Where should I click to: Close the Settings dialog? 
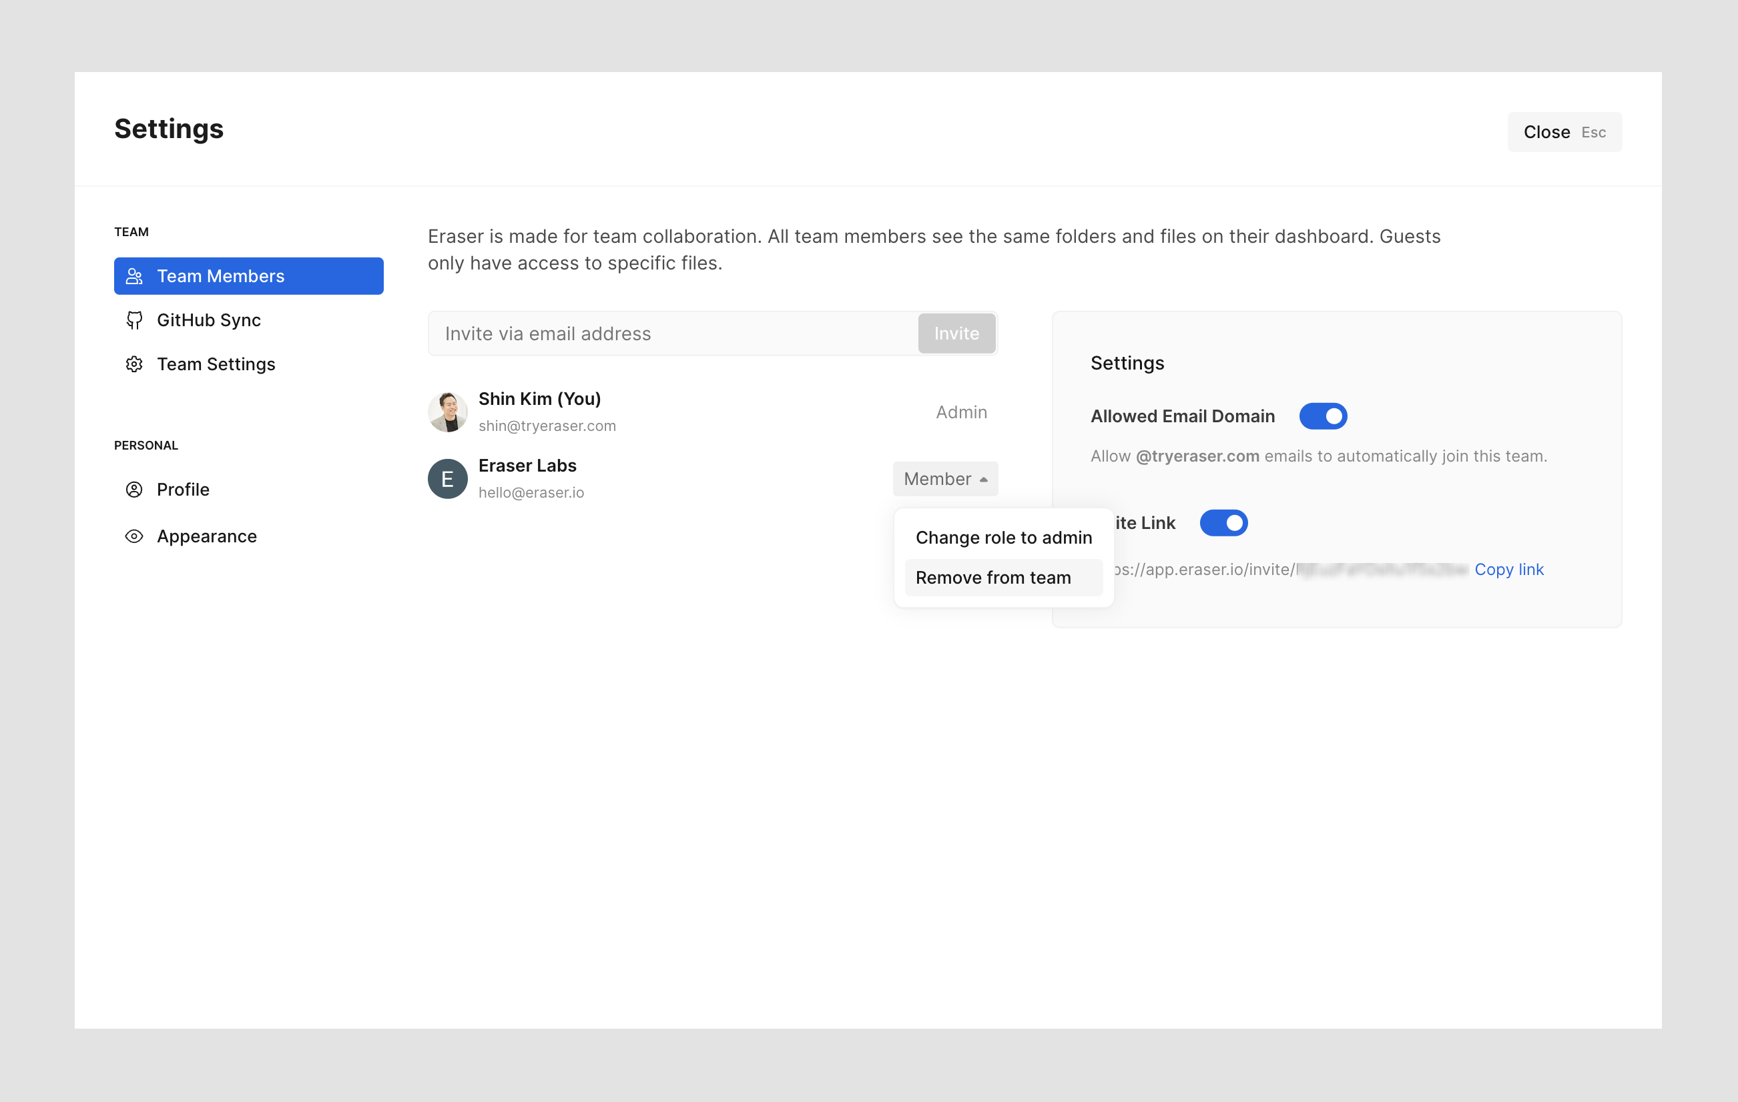pyautogui.click(x=1563, y=132)
